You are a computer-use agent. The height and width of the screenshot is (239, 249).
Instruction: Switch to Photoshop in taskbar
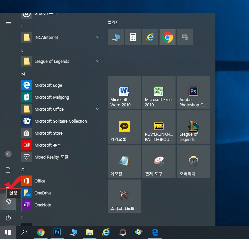point(57,232)
